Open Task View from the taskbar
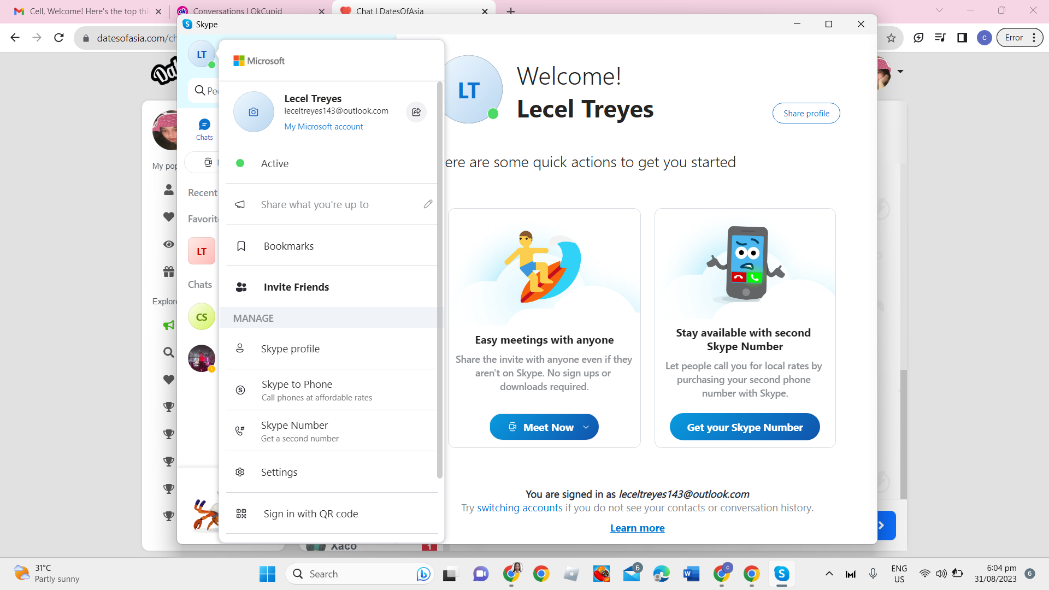Viewport: 1049px width, 590px height. [x=450, y=574]
